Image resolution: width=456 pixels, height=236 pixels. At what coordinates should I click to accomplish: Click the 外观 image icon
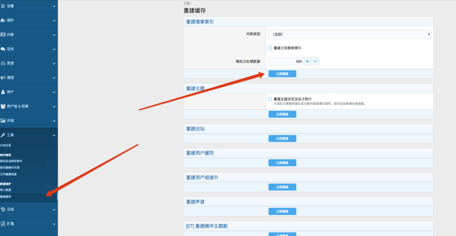click(x=3, y=121)
